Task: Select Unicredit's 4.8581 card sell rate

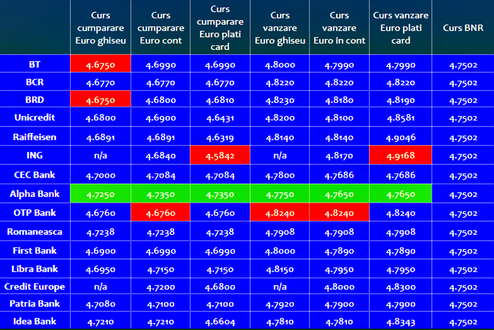Action: coord(401,118)
